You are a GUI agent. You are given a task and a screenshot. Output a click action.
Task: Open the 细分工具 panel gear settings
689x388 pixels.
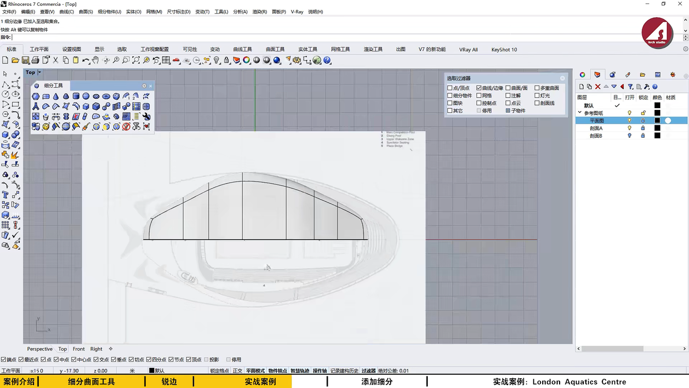coord(144,86)
